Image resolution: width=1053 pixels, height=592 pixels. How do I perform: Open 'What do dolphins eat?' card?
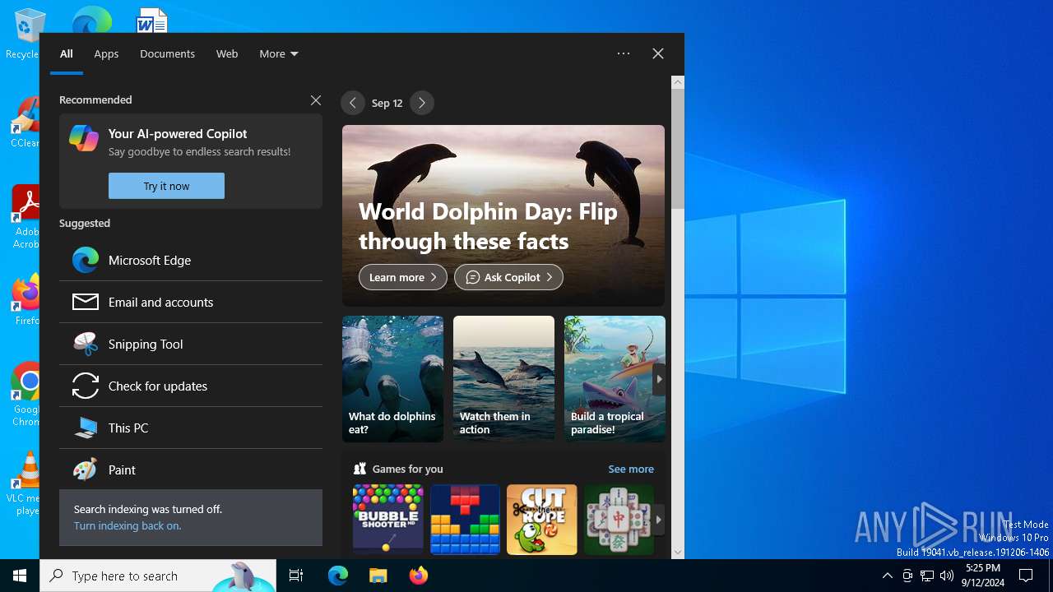click(392, 379)
